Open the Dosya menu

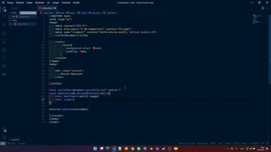pos(10,3)
